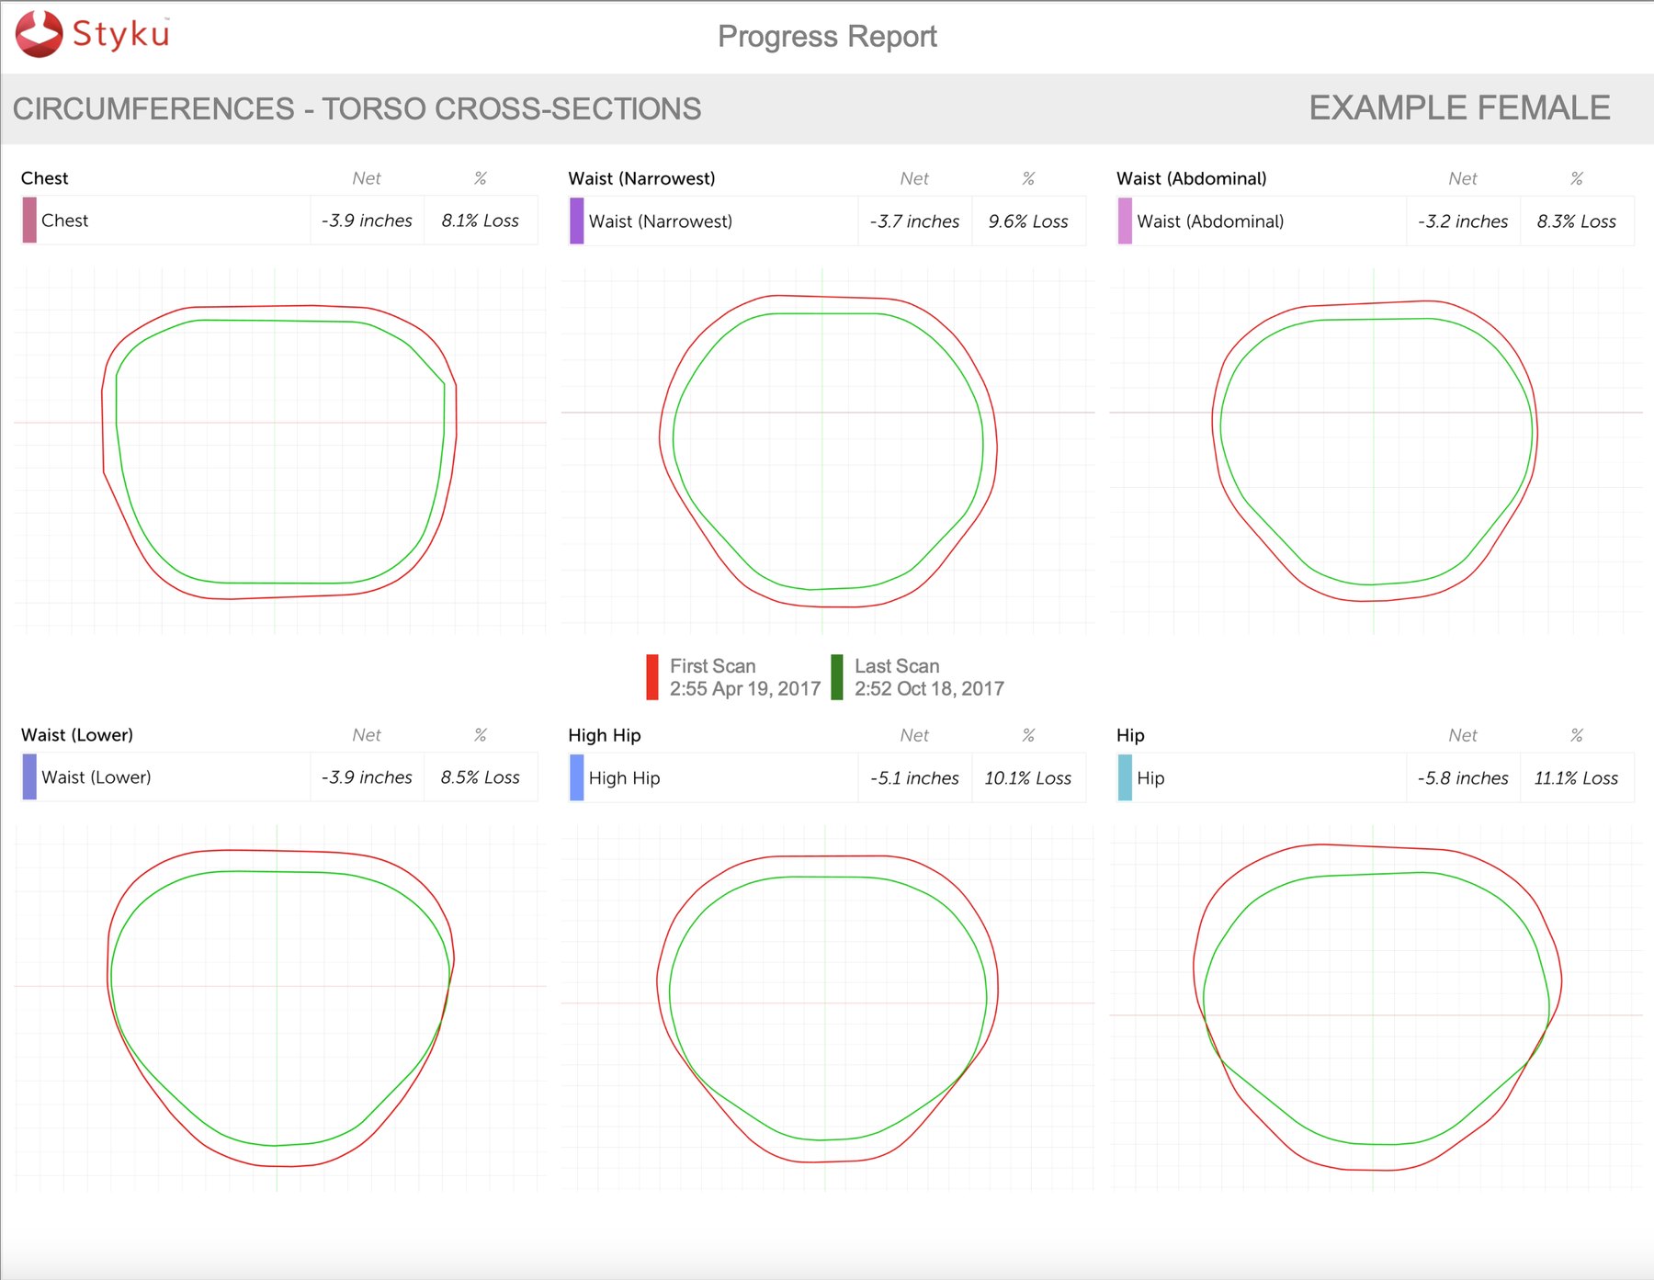
Task: Click the Chest -3.9 inches net value
Action: point(367,221)
